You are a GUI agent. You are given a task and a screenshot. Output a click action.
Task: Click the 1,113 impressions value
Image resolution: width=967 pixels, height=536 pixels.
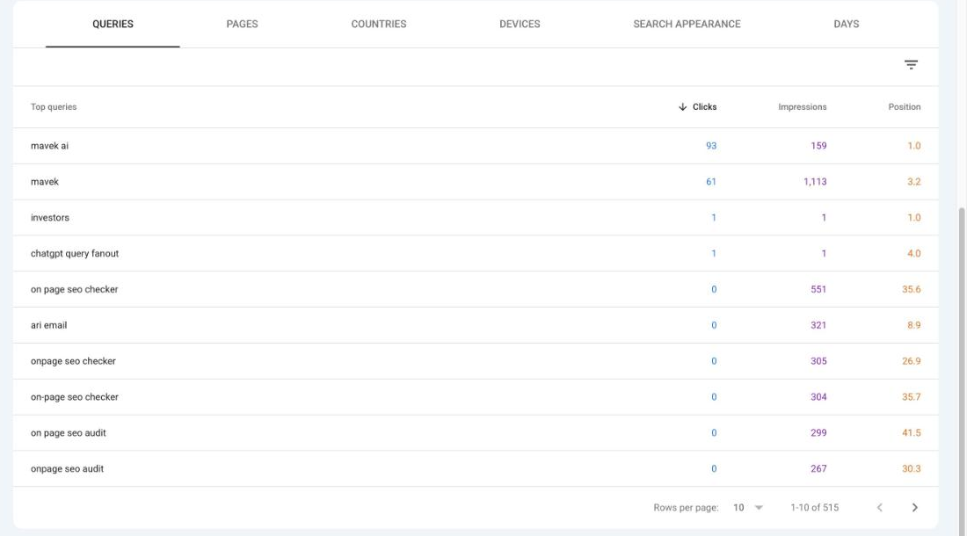point(815,182)
